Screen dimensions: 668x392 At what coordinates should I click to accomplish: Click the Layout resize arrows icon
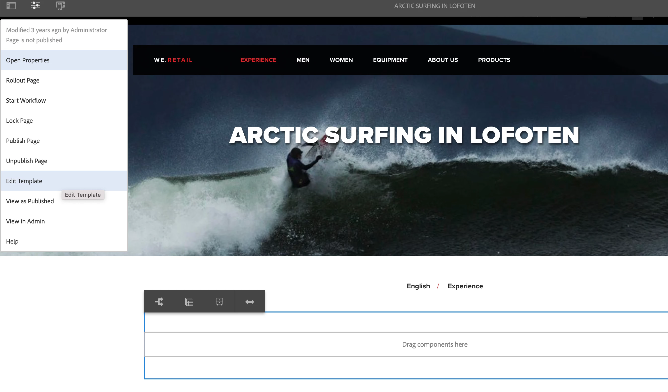[x=249, y=302]
